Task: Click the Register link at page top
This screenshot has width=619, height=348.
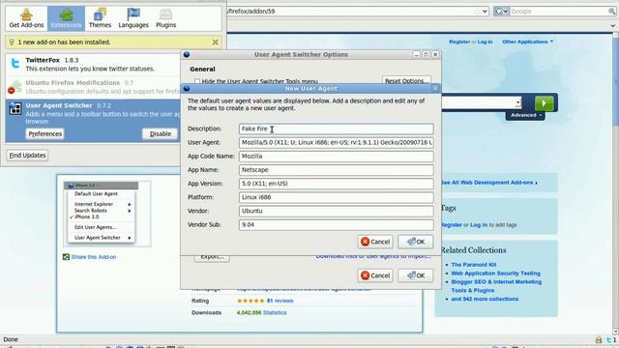Action: click(459, 42)
